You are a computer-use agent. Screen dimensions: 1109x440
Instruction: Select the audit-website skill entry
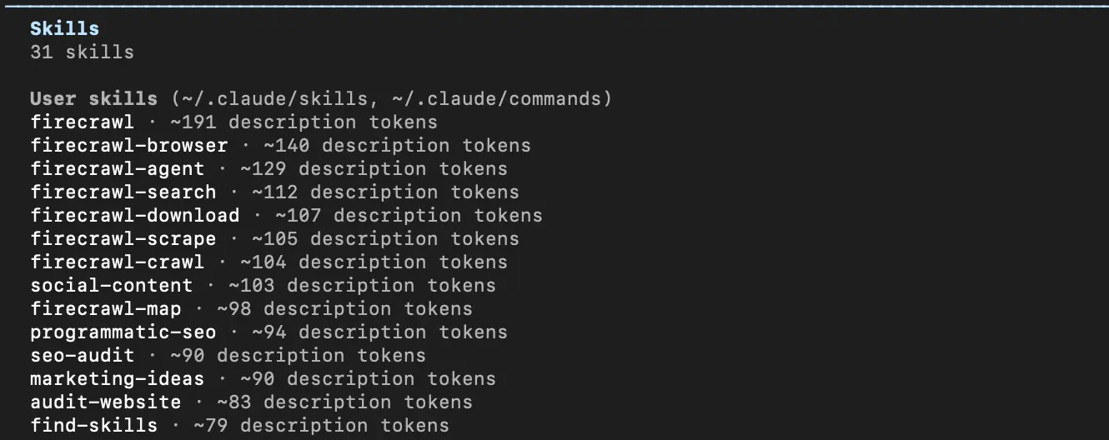(x=105, y=402)
